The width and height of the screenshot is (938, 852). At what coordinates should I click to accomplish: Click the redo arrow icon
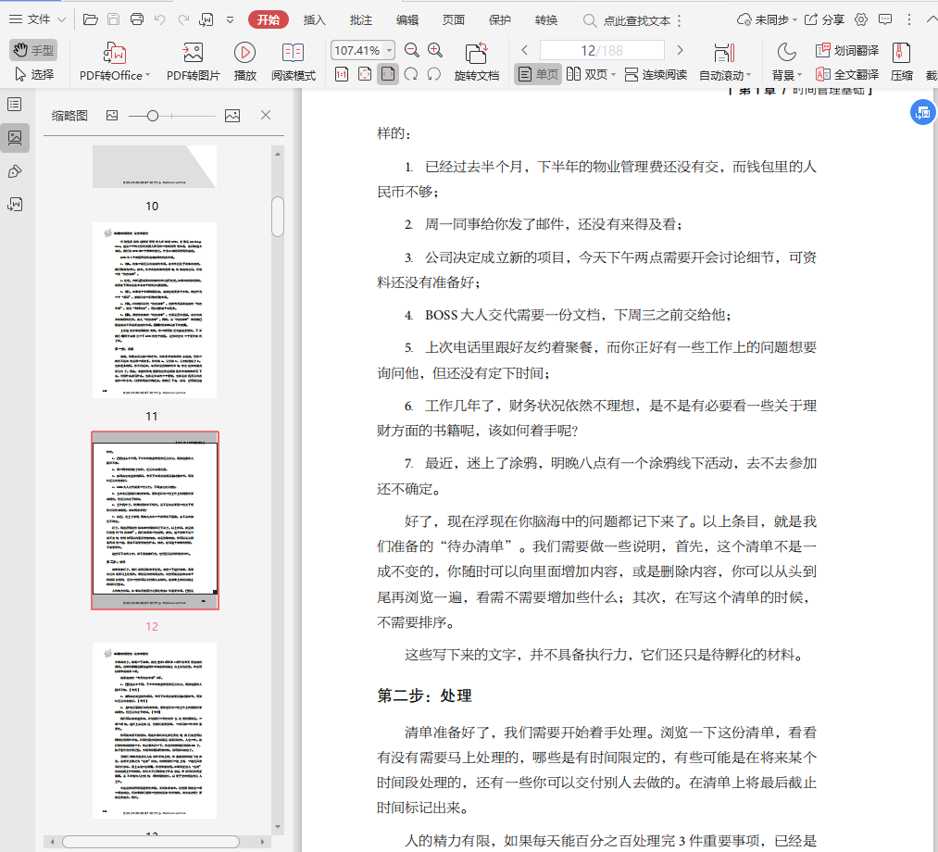pyautogui.click(x=183, y=19)
